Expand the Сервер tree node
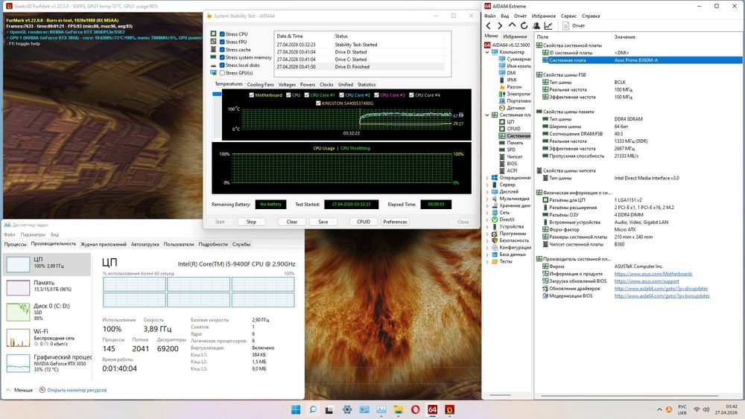Screen dimensions: 745x419 point(487,185)
